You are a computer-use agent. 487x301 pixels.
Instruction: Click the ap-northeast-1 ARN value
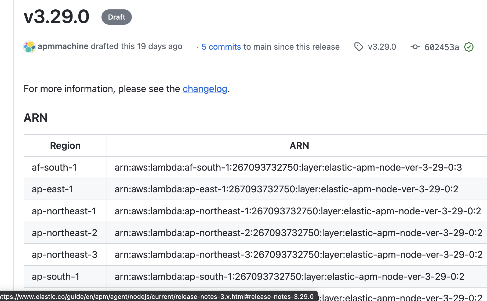(x=298, y=211)
